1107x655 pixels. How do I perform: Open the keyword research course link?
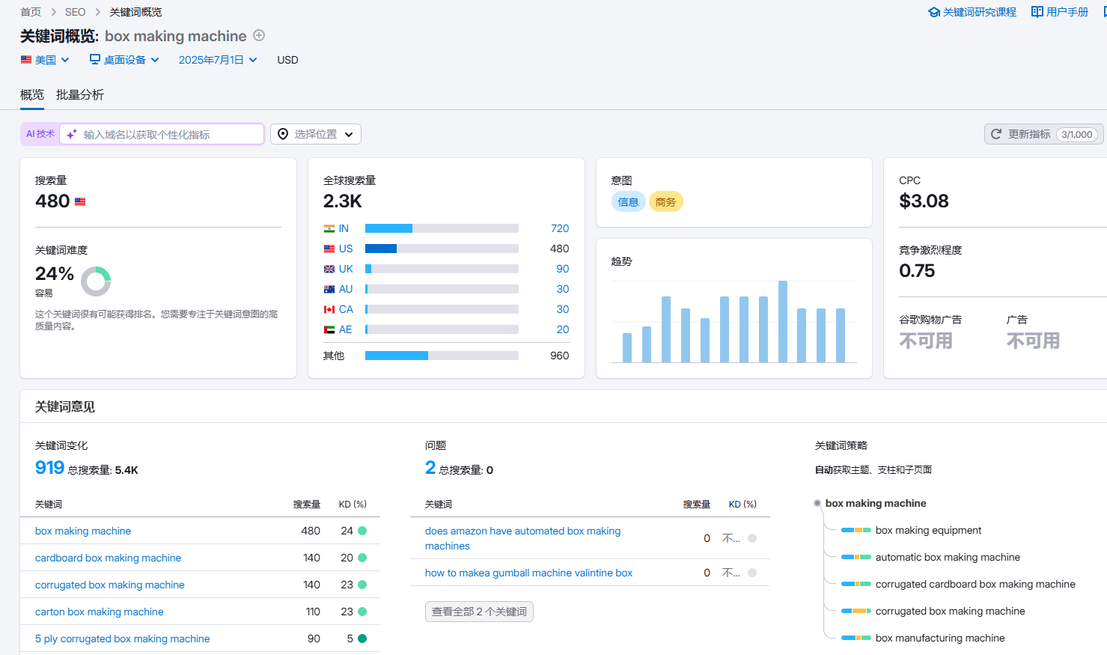coord(972,12)
